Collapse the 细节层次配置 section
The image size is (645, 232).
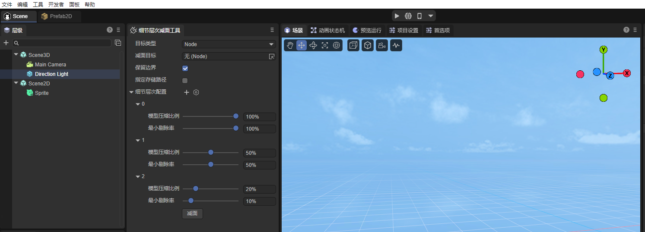click(131, 92)
